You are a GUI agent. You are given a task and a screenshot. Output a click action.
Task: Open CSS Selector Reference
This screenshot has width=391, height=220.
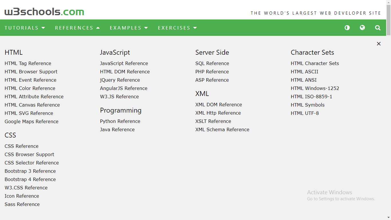(x=32, y=163)
